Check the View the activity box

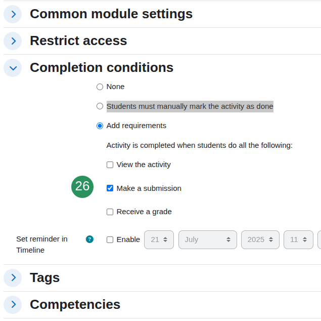pyautogui.click(x=110, y=165)
